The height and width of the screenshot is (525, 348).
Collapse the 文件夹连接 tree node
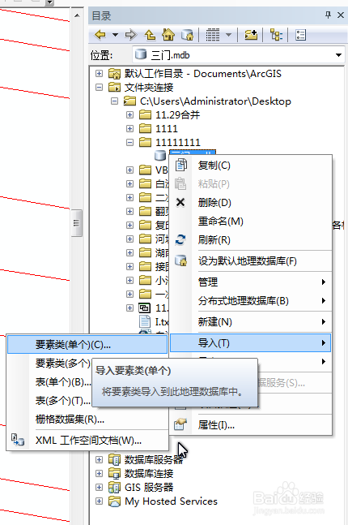99,88
